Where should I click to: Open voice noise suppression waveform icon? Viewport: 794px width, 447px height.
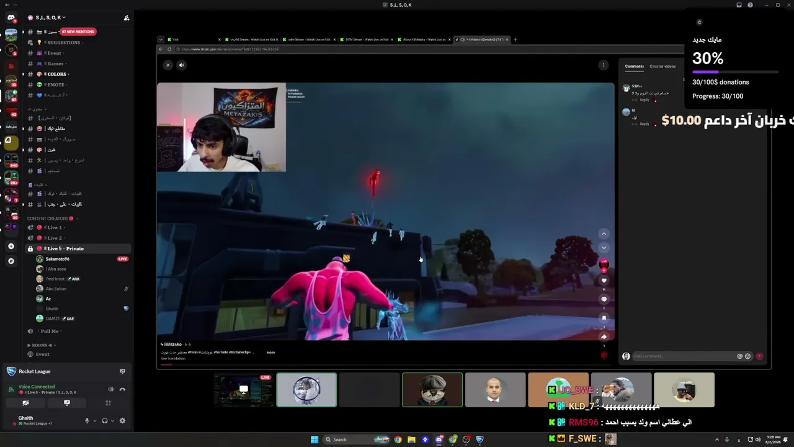111,389
